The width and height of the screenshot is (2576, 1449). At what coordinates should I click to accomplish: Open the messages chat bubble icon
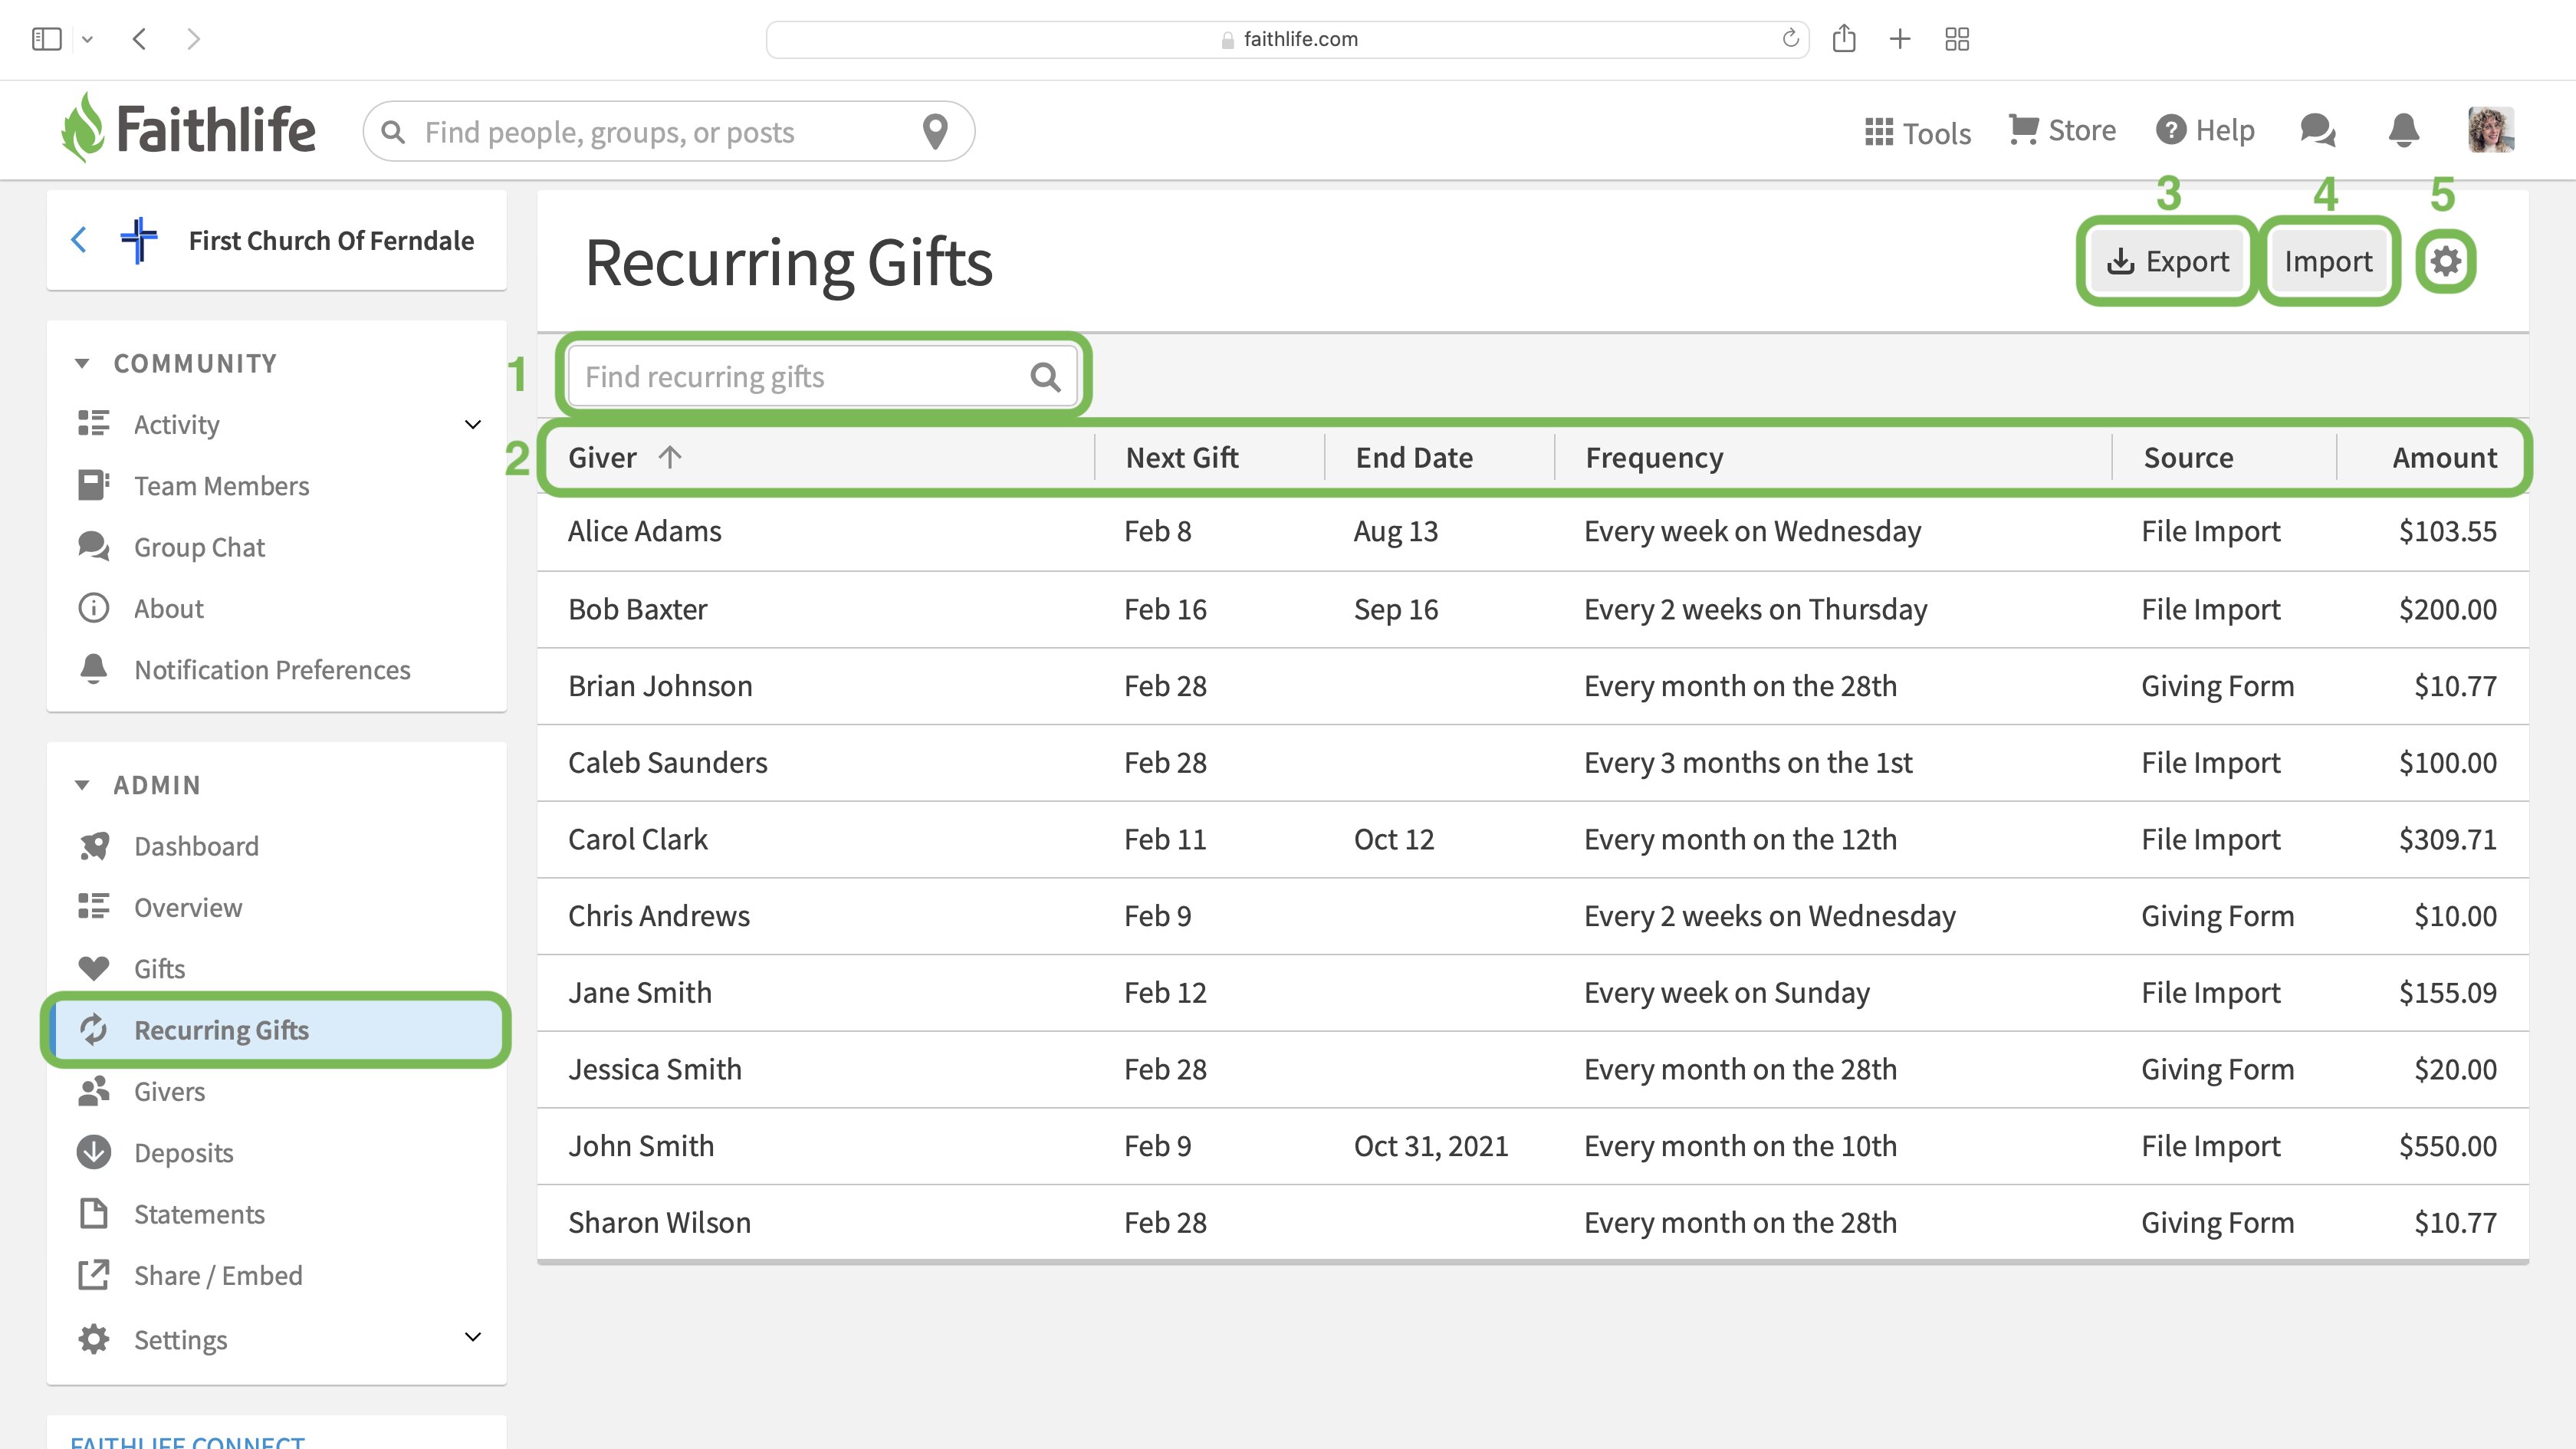(2317, 130)
